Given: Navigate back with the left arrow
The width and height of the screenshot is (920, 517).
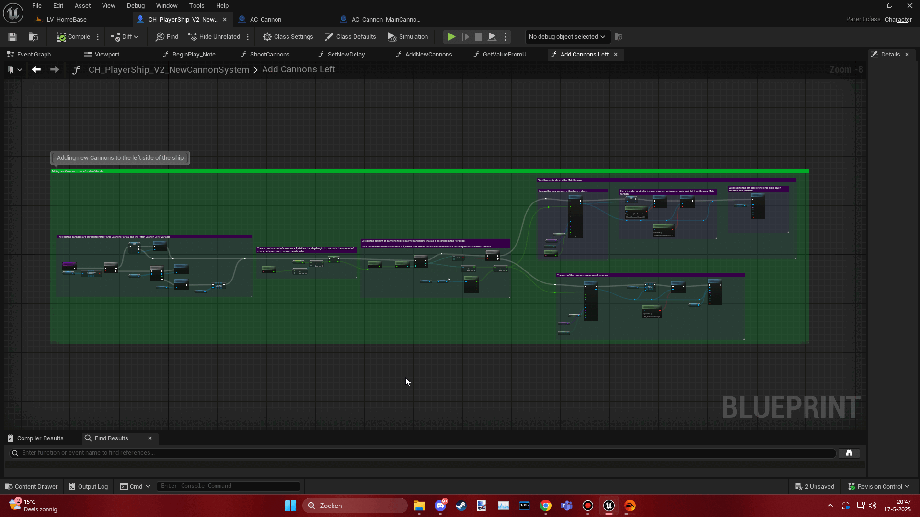Looking at the screenshot, I should 36,69.
